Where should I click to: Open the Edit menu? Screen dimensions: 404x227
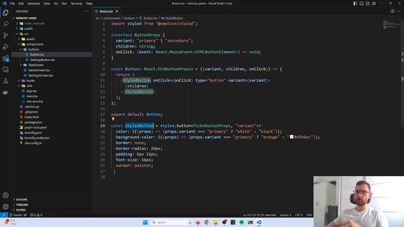pos(21,3)
